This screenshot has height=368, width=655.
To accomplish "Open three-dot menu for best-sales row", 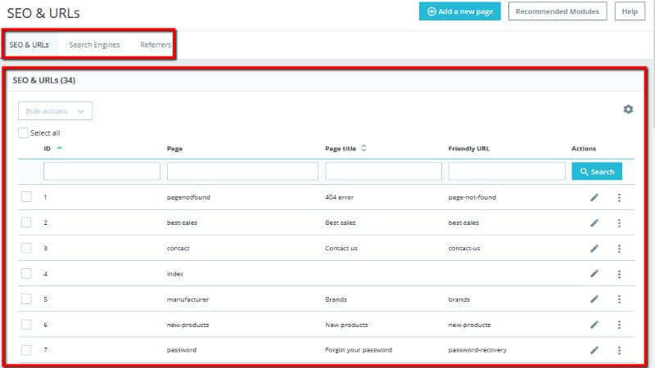I will (x=619, y=222).
